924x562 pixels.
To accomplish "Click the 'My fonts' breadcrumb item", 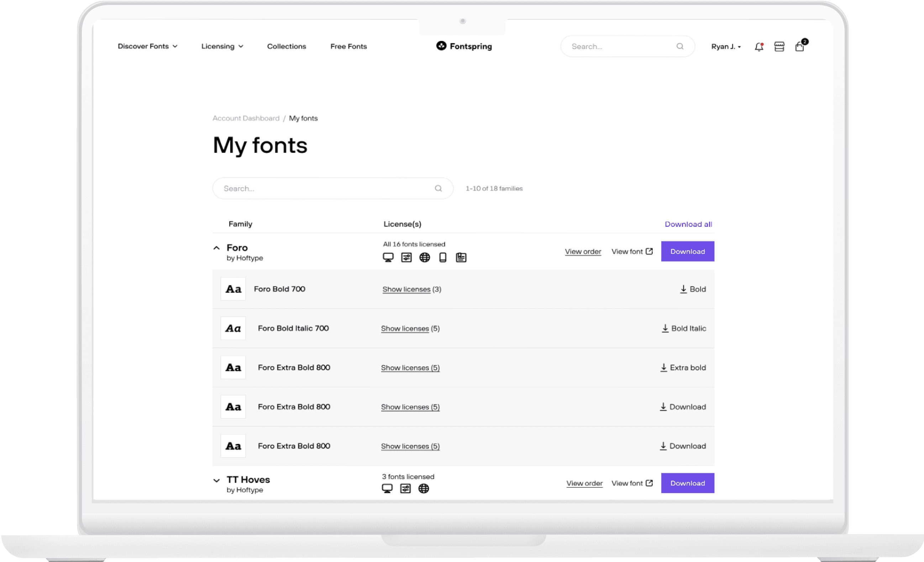I will coord(303,118).
